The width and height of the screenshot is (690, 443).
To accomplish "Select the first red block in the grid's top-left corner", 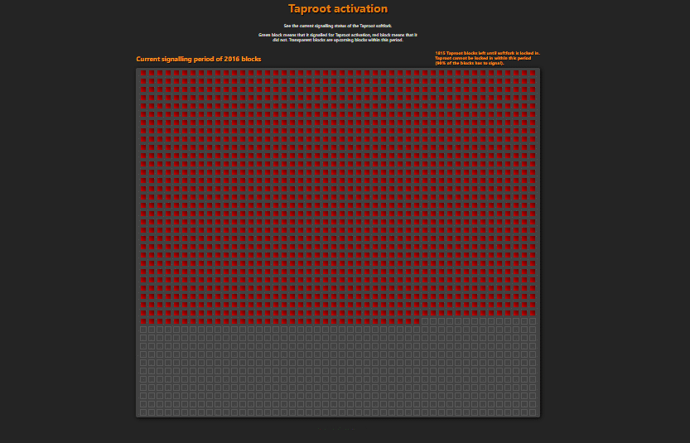I will point(143,73).
